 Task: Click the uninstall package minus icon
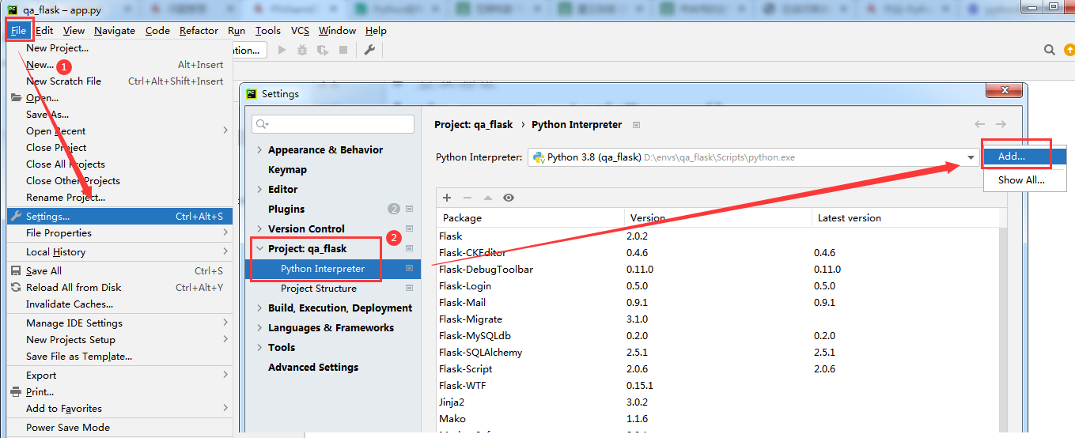467,198
